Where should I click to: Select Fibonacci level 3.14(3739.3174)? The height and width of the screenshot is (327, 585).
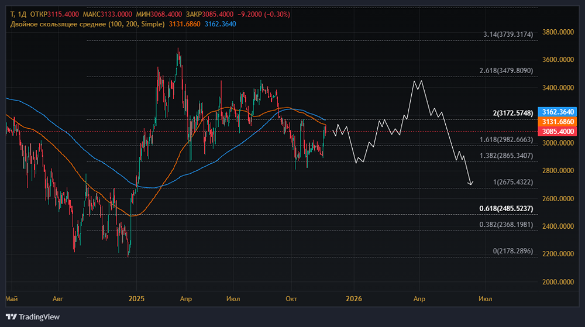pos(508,35)
